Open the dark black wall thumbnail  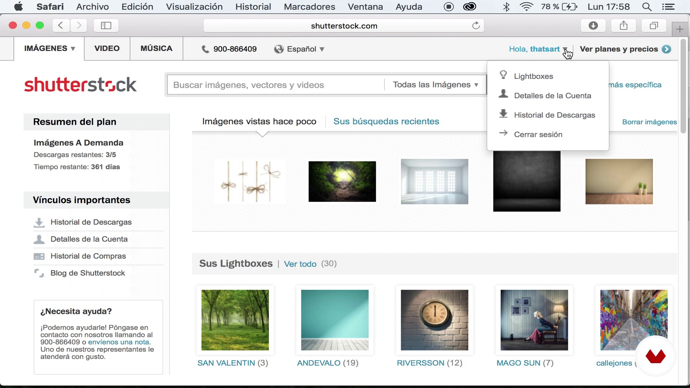526,181
